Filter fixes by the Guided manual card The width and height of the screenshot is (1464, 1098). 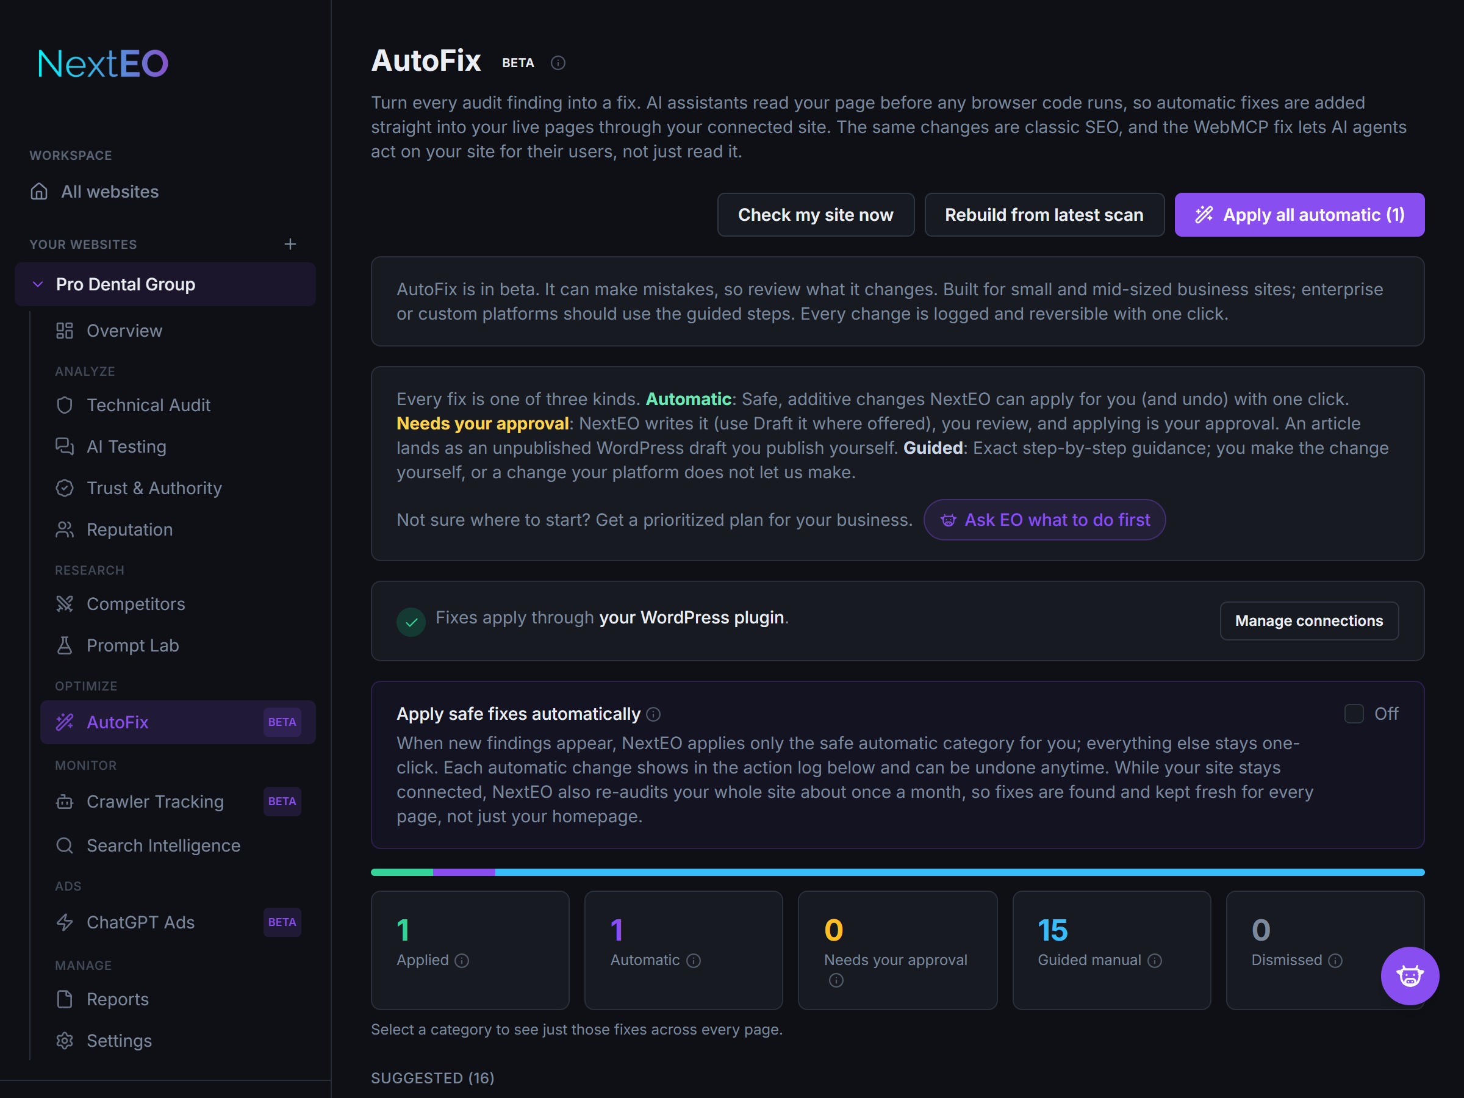(x=1111, y=950)
